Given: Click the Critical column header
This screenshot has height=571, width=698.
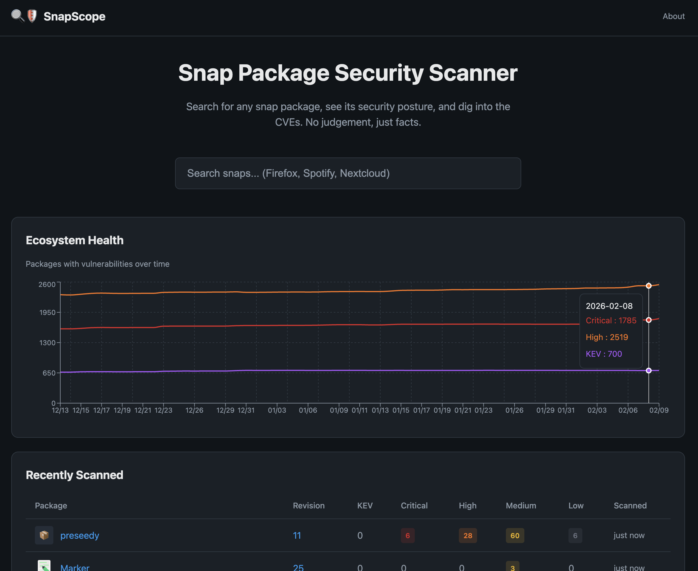Looking at the screenshot, I should (414, 506).
